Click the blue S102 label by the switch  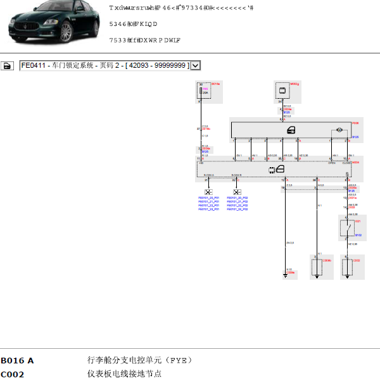coord(358,235)
